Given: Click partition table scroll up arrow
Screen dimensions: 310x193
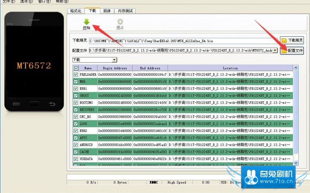Looking at the screenshot, I should [x=296, y=68].
